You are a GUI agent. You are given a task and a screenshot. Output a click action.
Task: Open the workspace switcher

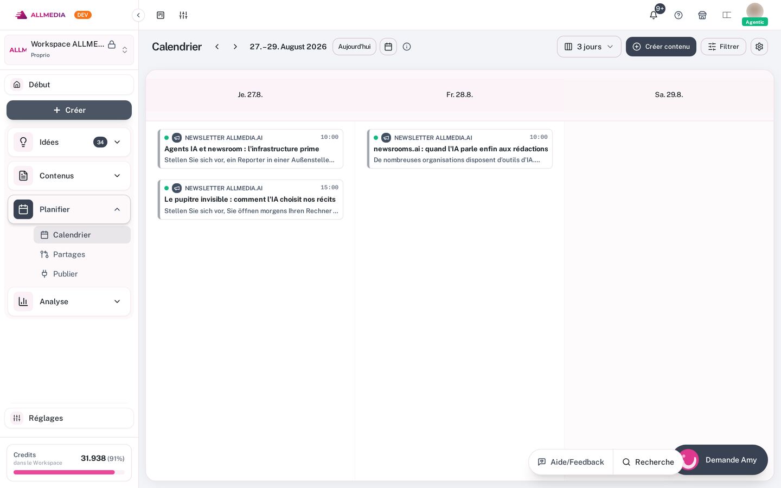pyautogui.click(x=69, y=50)
